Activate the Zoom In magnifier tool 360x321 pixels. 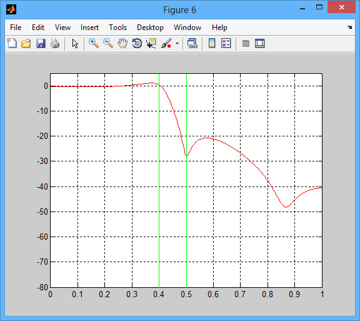94,43
